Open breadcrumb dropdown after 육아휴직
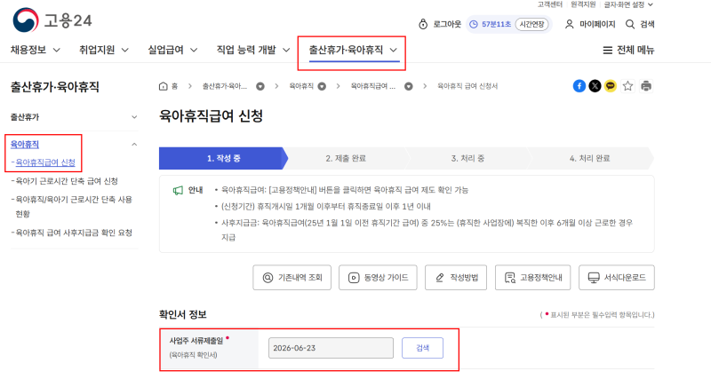Image resolution: width=711 pixels, height=379 pixels. [x=322, y=86]
